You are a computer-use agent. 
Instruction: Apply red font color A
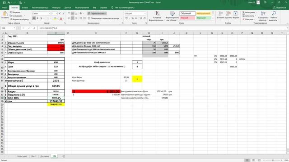(x=61, y=18)
